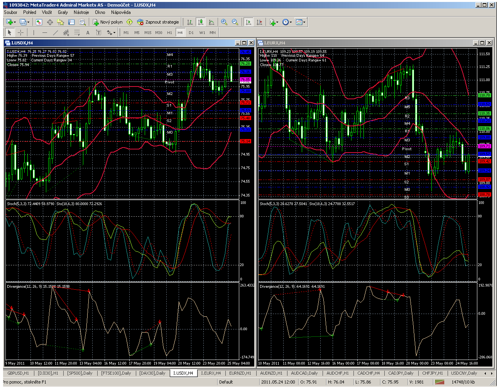Expand the periodicity clock dropdown

[x=291, y=22]
